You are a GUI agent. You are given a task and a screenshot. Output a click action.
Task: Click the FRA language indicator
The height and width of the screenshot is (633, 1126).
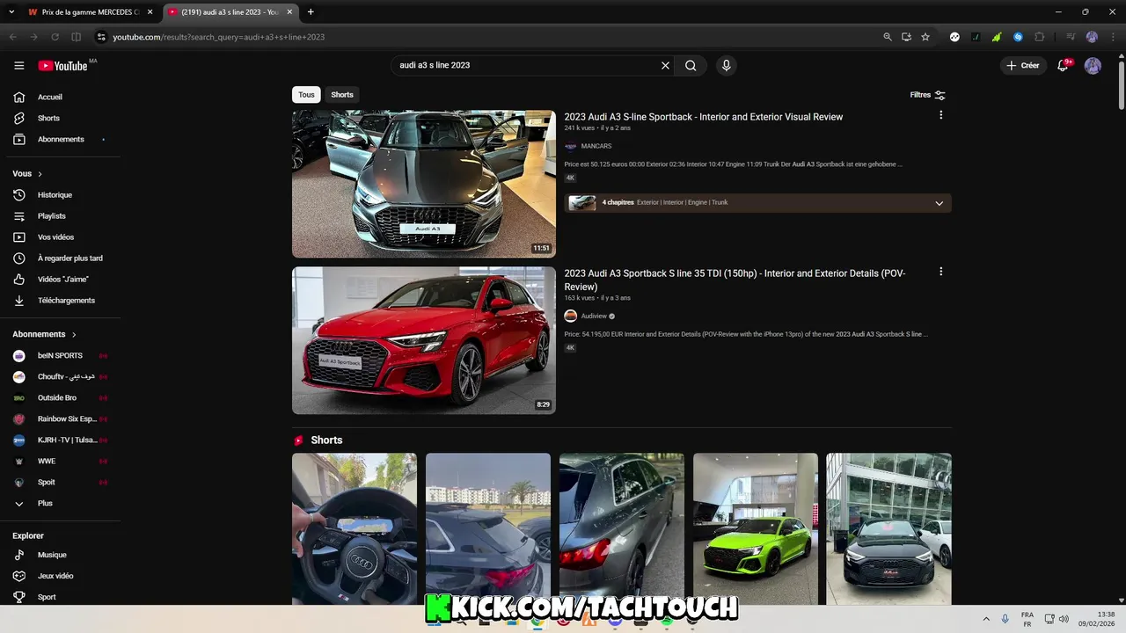[1027, 619]
